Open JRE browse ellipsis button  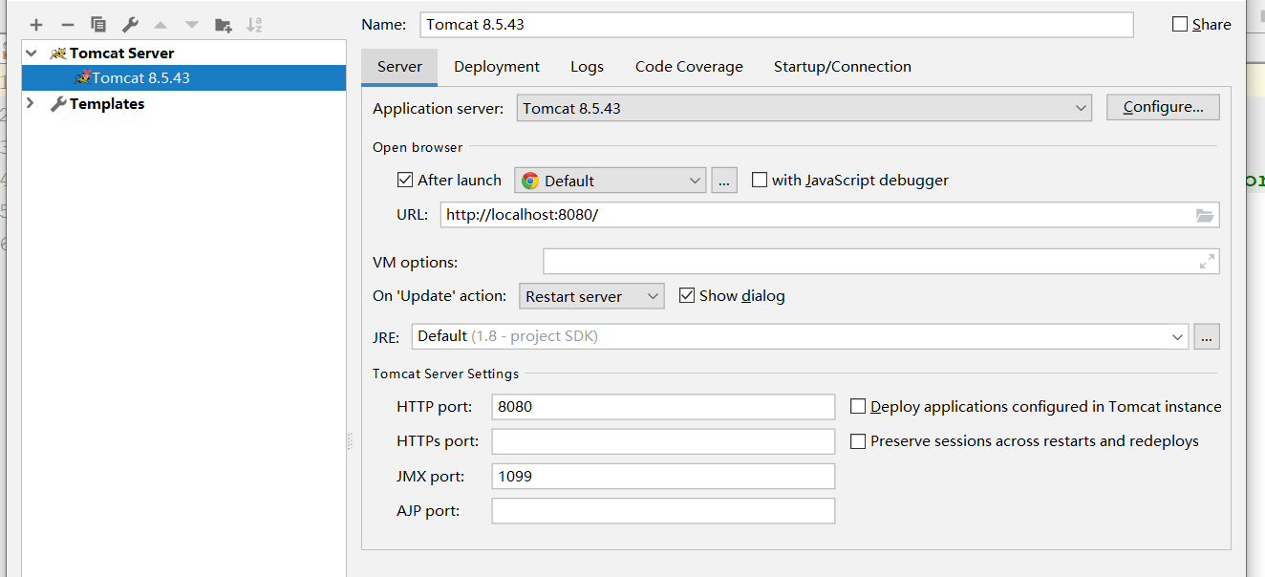pos(1207,336)
